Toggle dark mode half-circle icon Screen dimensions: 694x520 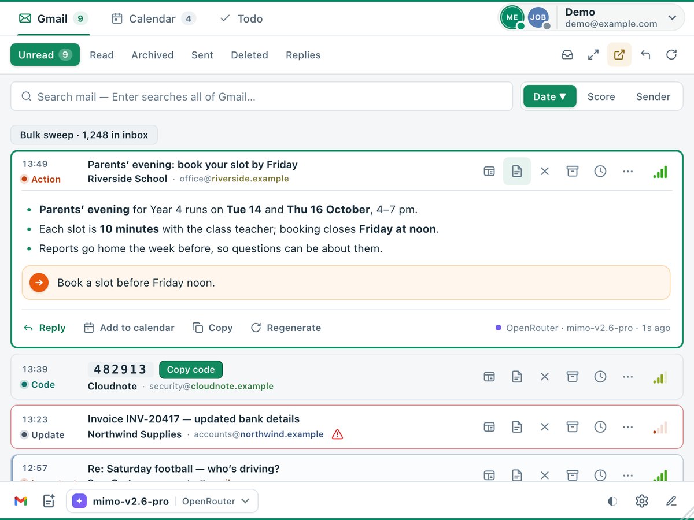tap(612, 501)
